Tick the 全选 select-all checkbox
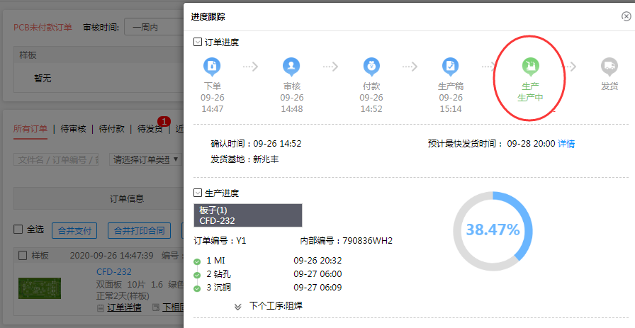Image resolution: width=635 pixels, height=328 pixels. [19, 230]
